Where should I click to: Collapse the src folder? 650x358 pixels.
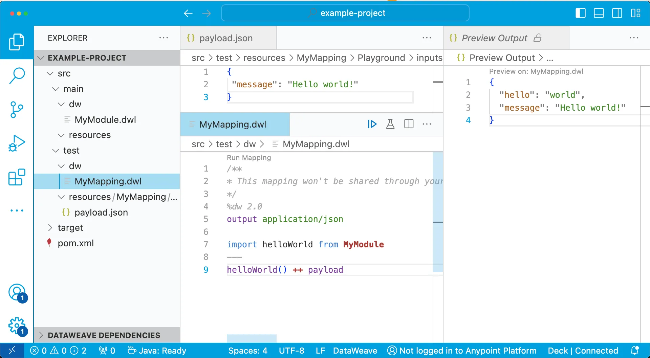click(x=107, y=73)
